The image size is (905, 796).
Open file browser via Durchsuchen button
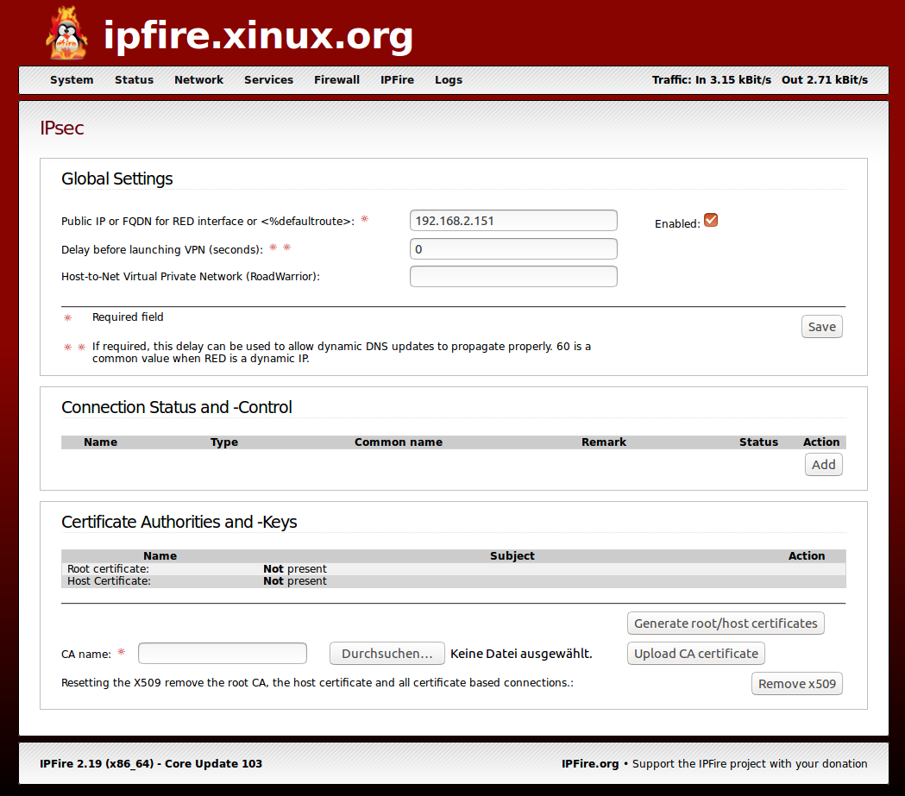(387, 653)
